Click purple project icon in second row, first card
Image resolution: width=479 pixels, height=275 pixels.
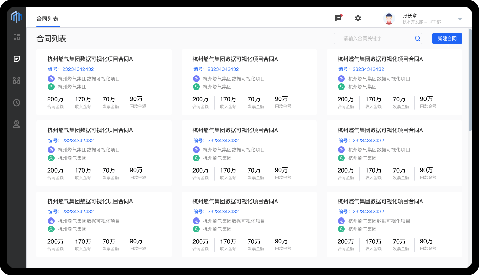point(51,150)
